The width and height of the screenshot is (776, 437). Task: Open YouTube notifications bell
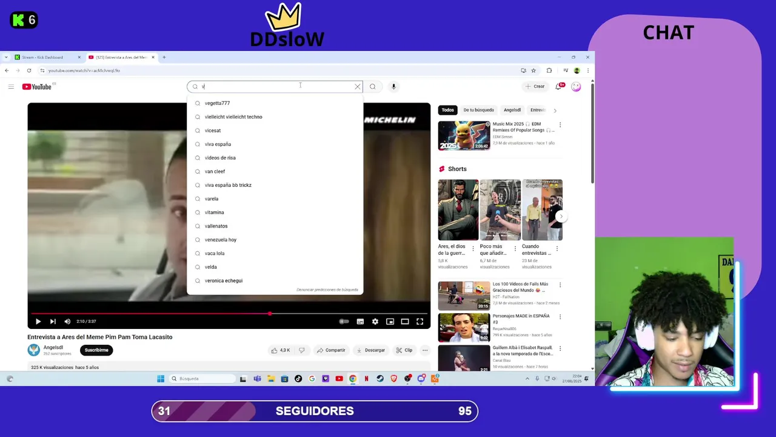pos(559,86)
